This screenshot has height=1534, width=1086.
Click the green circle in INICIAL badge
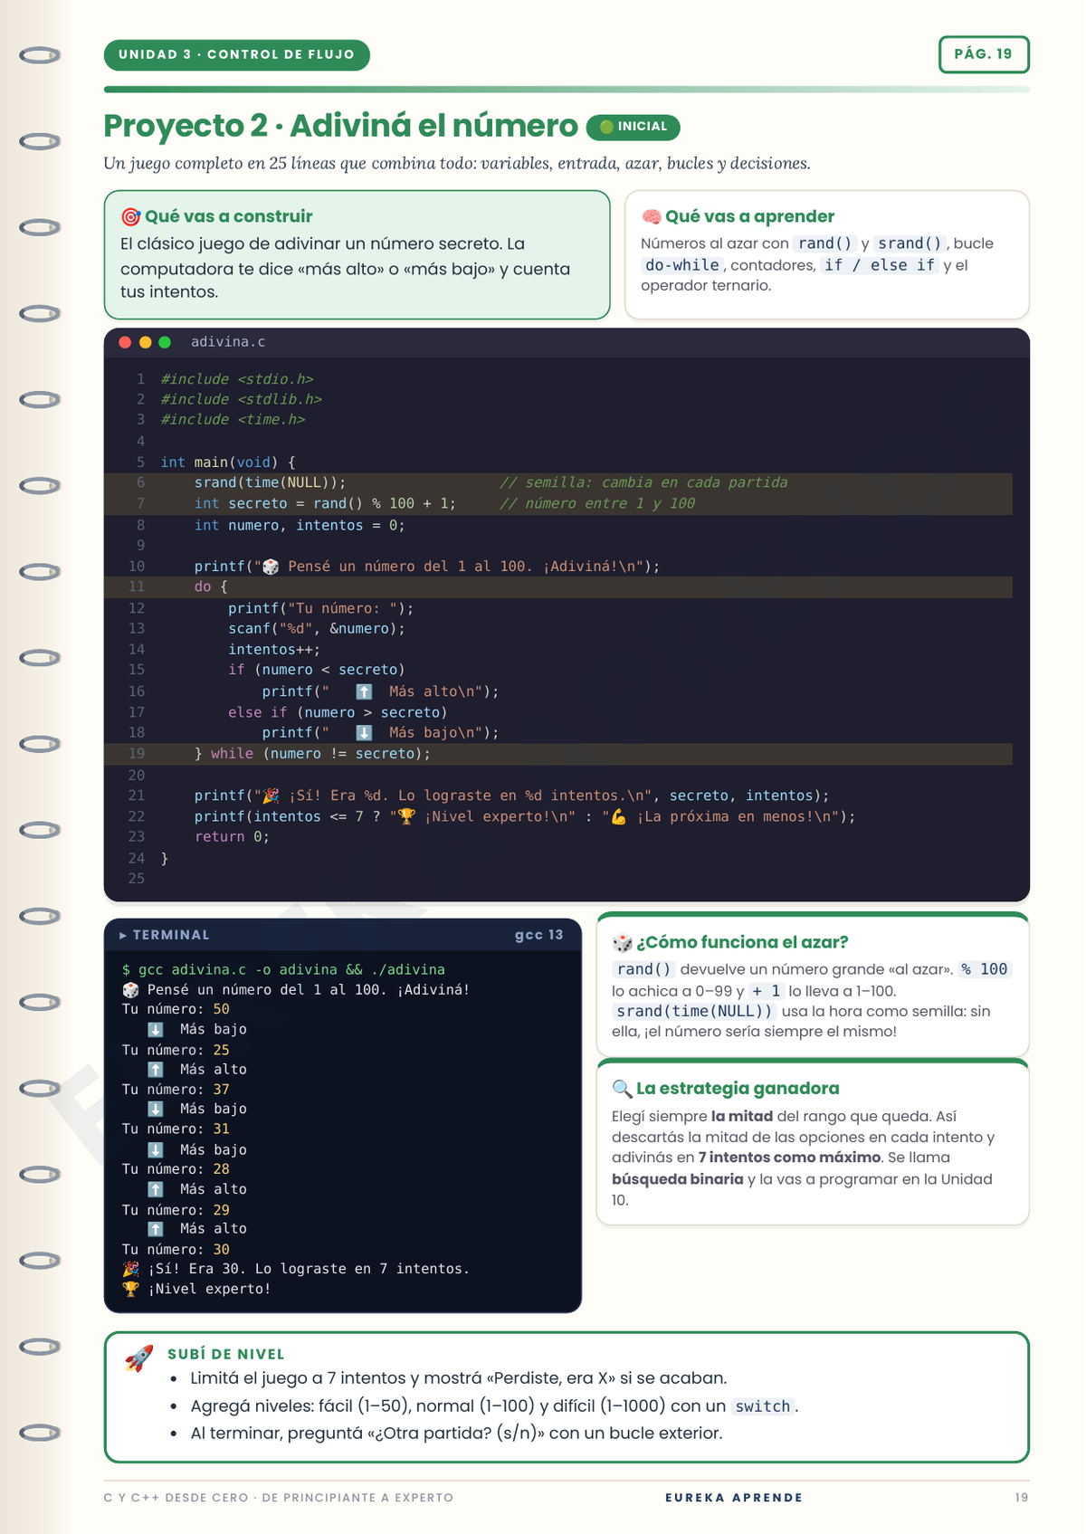tap(606, 127)
